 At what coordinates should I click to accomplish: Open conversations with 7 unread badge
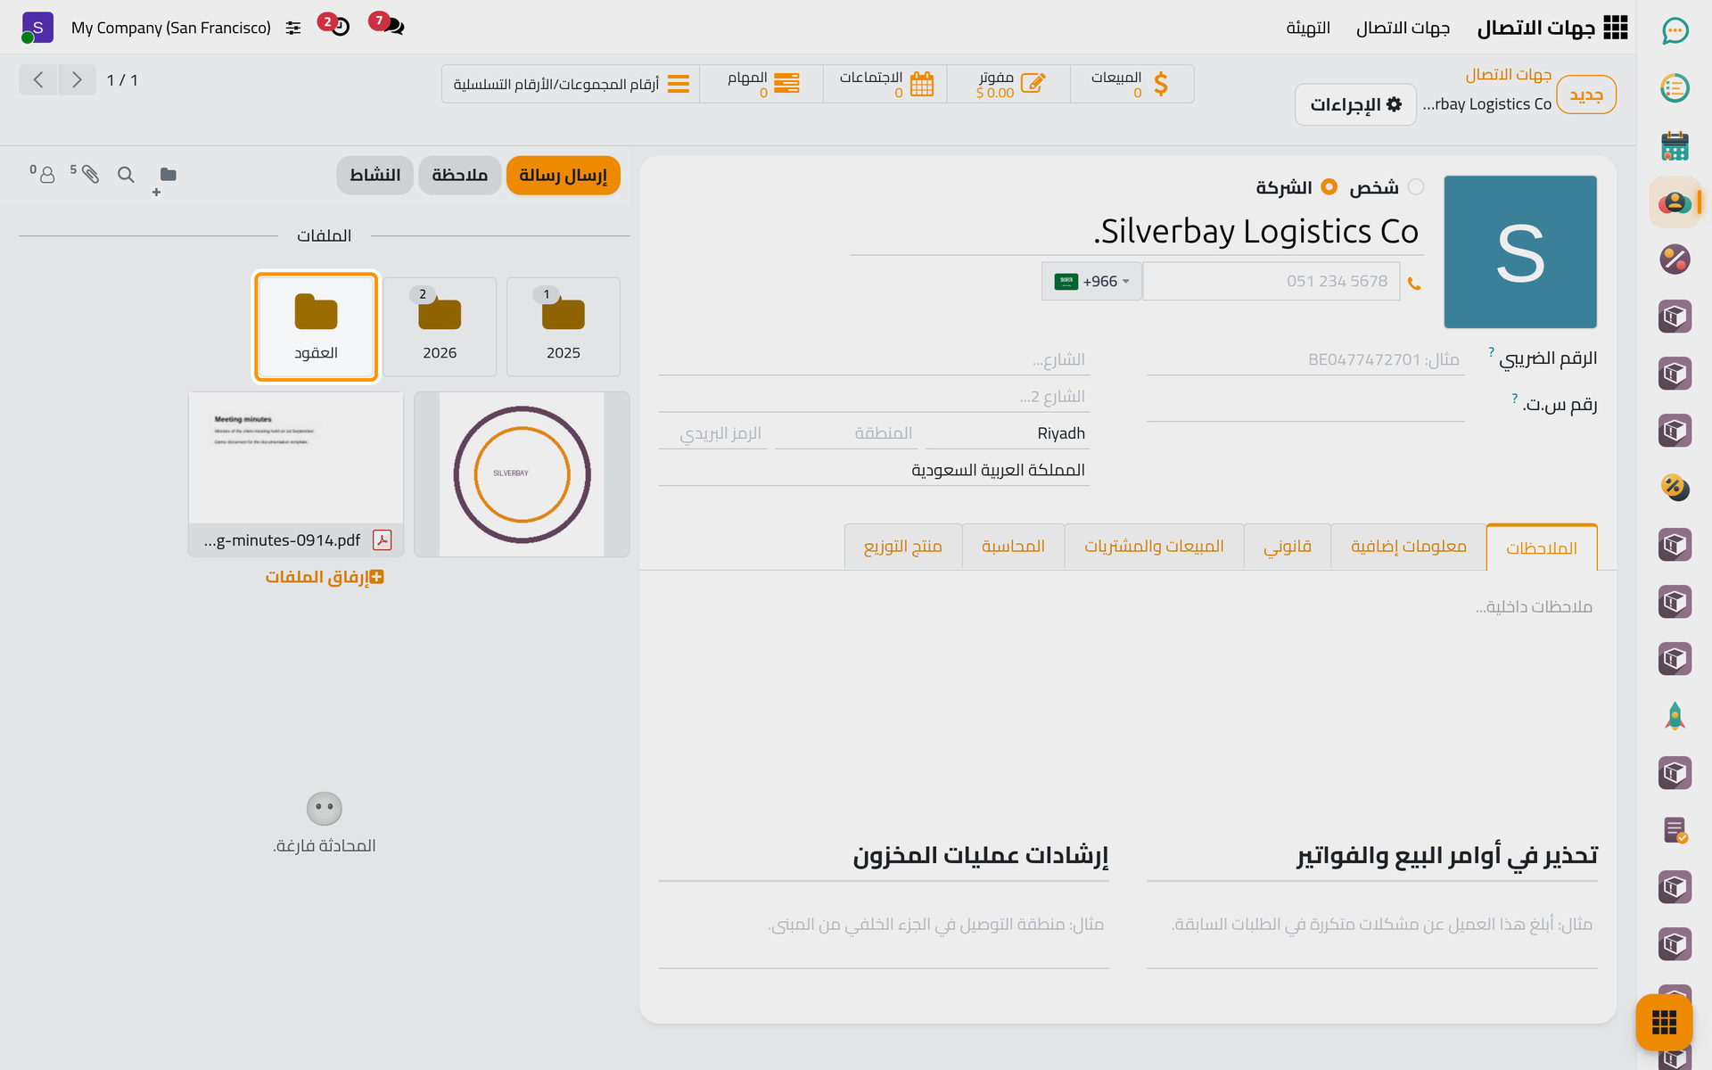(x=387, y=24)
